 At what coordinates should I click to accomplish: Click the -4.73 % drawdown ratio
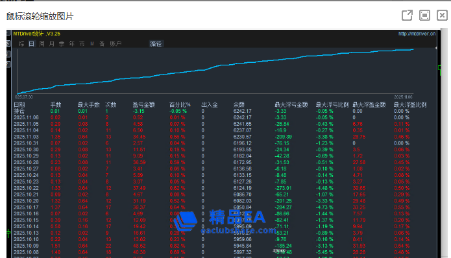(324, 207)
